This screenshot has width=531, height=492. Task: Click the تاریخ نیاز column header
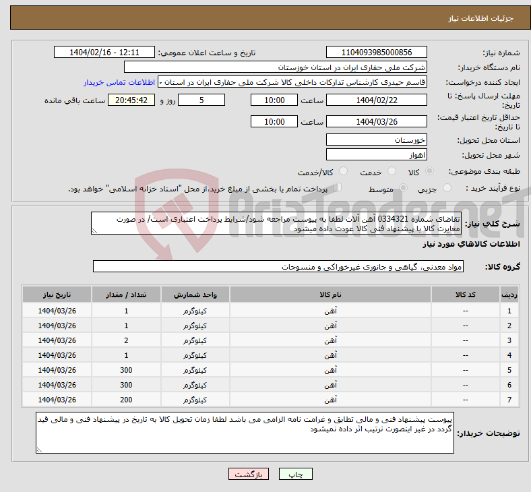(57, 295)
